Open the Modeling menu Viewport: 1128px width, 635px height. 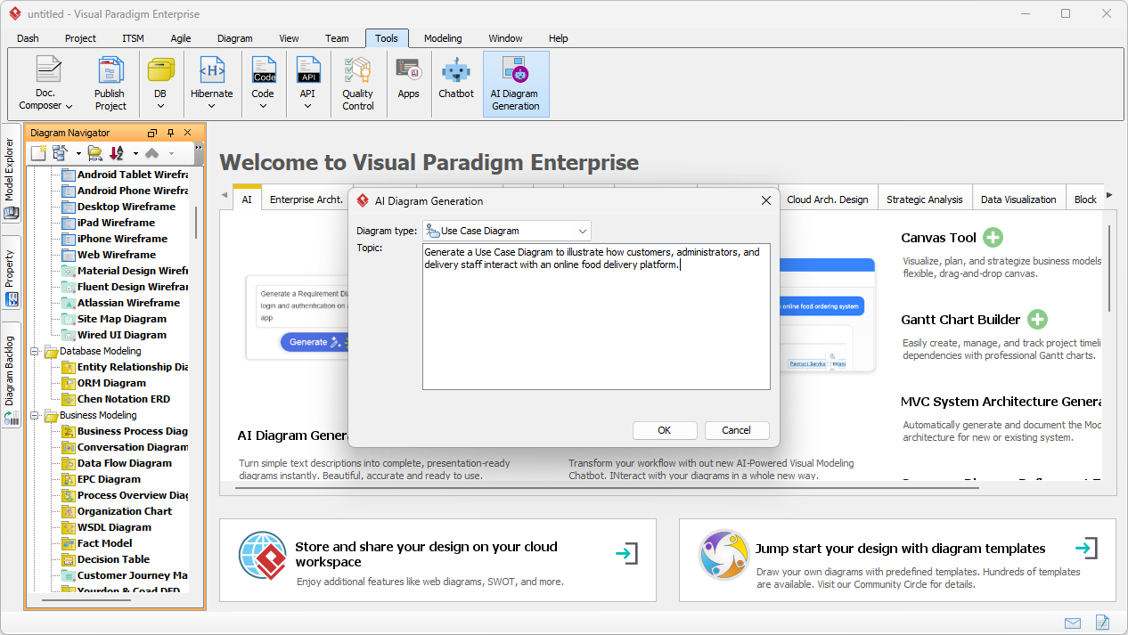click(442, 38)
